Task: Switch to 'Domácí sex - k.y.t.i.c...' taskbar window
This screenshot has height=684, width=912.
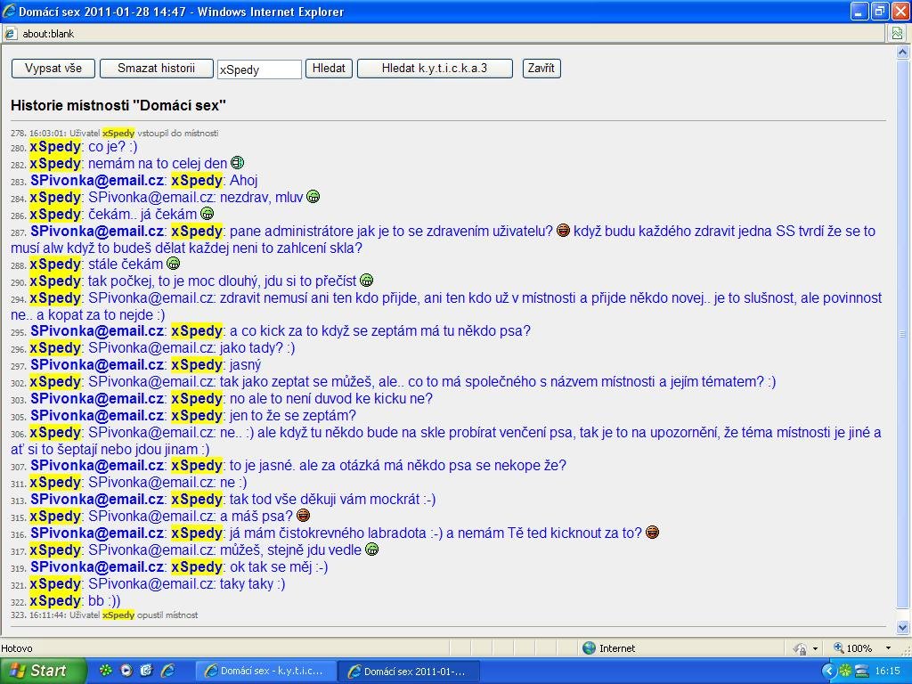Action: click(x=265, y=671)
